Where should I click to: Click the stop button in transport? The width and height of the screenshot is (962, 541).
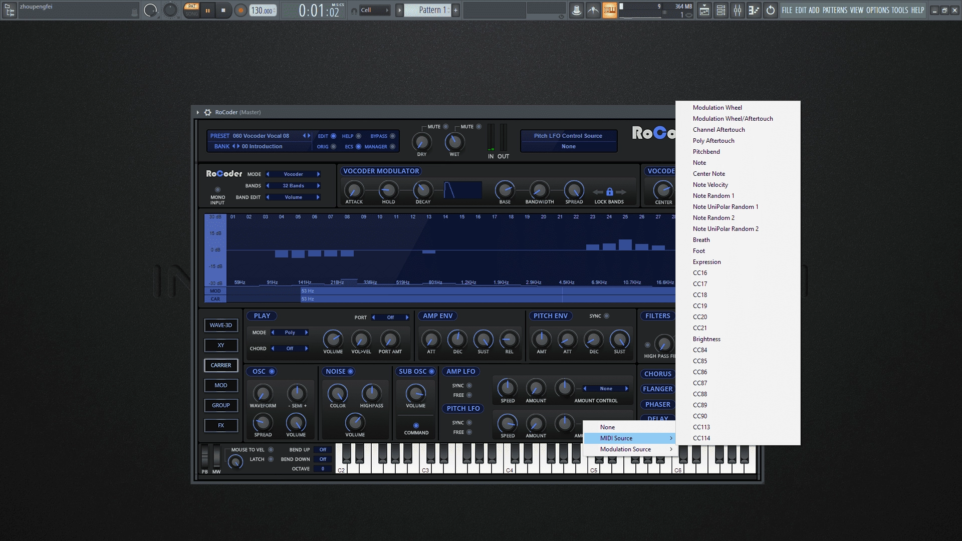click(223, 10)
